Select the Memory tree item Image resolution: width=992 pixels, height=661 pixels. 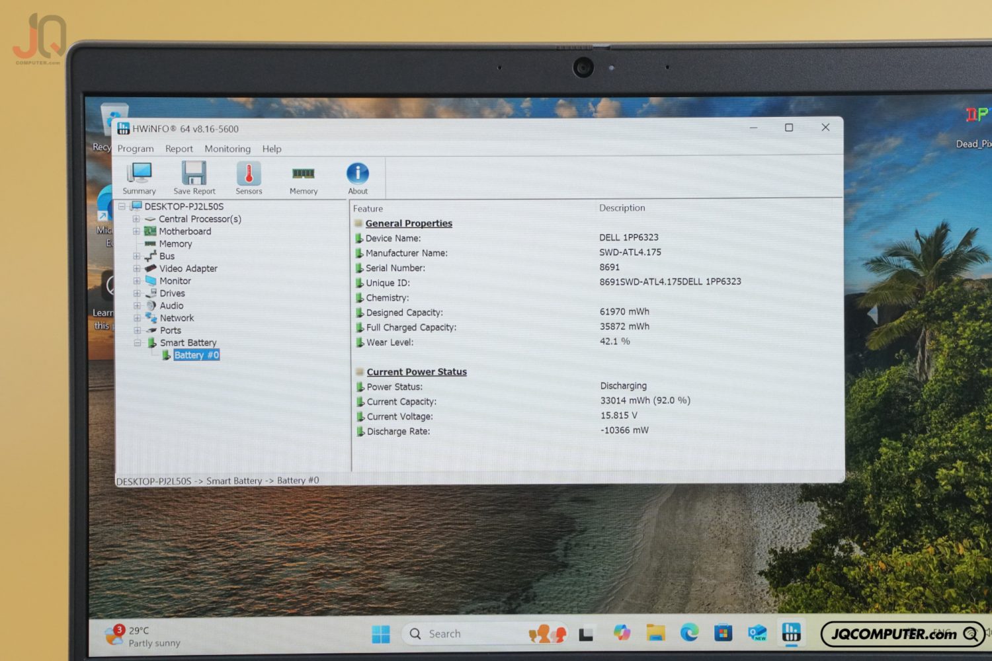pos(175,244)
